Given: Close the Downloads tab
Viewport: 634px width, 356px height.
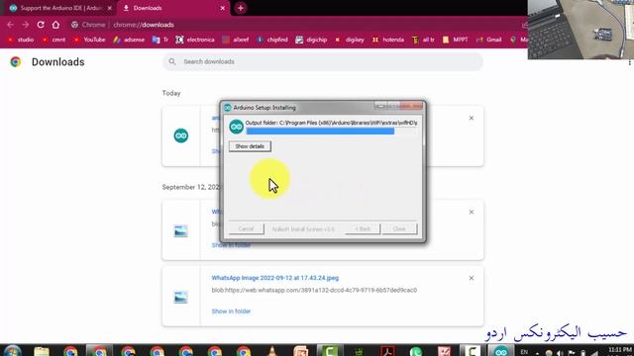Looking at the screenshot, I should point(222,8).
